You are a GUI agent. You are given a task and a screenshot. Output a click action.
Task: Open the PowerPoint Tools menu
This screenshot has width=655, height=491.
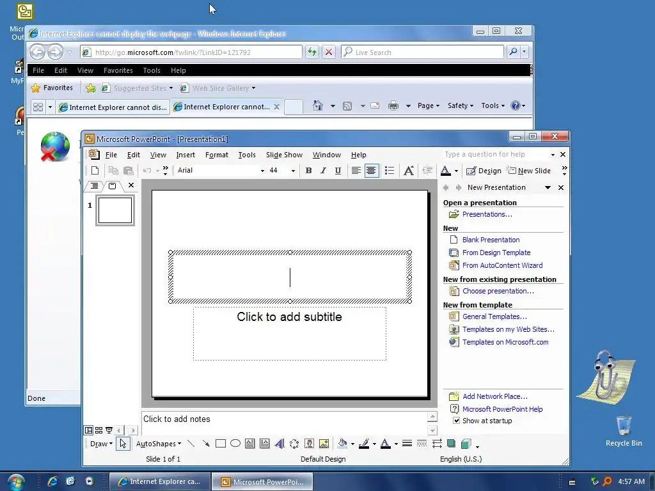click(x=247, y=155)
